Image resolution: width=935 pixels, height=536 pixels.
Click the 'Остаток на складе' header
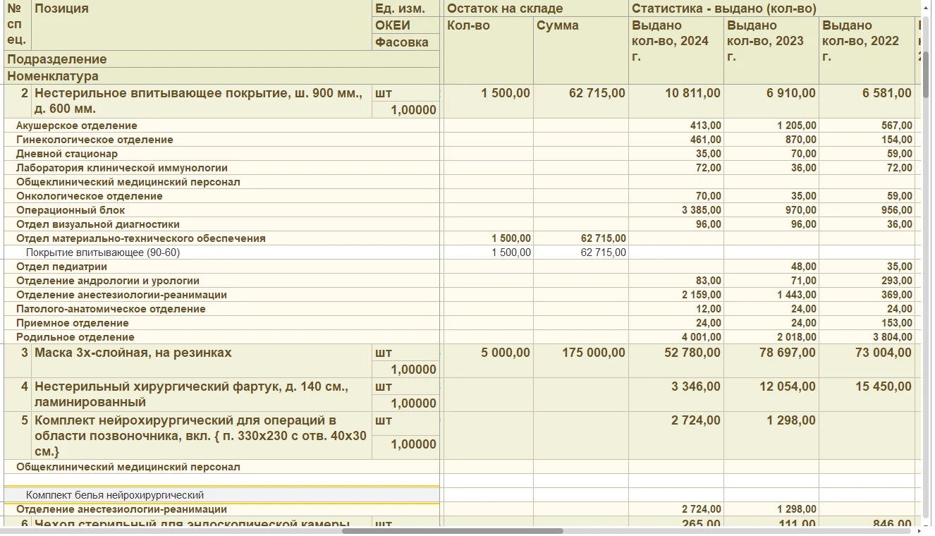(535, 8)
